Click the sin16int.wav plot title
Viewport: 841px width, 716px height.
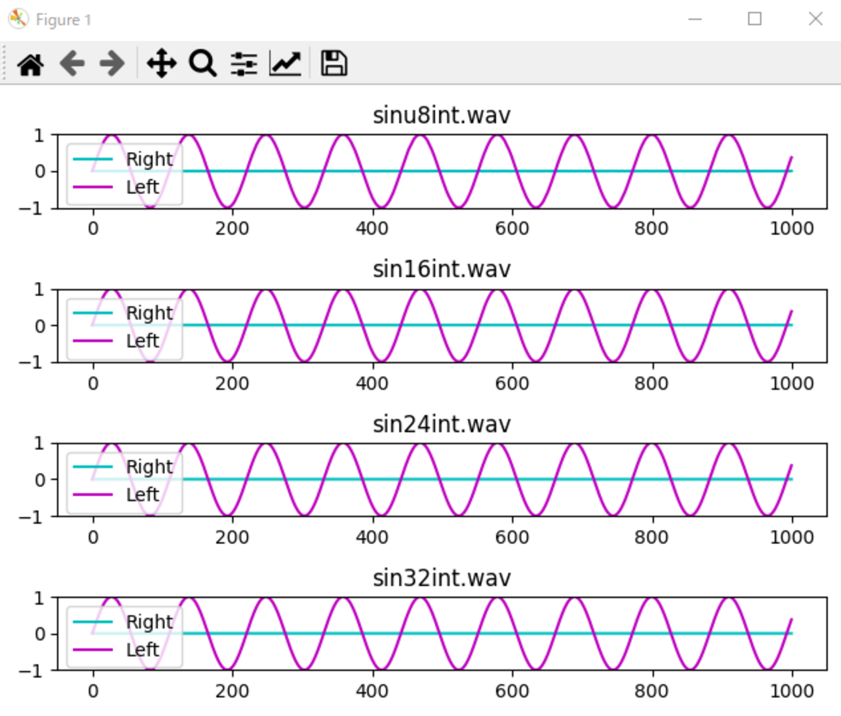(x=441, y=269)
